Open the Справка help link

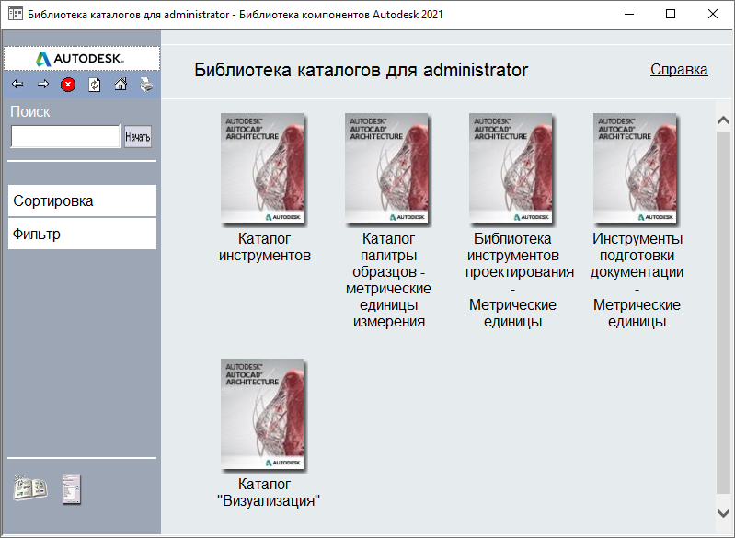point(679,69)
